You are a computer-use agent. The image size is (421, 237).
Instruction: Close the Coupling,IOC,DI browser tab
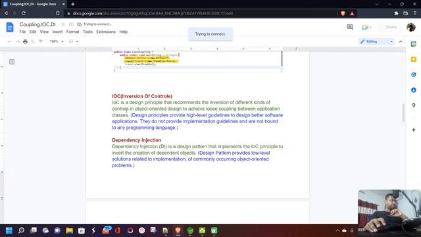tap(63, 4)
